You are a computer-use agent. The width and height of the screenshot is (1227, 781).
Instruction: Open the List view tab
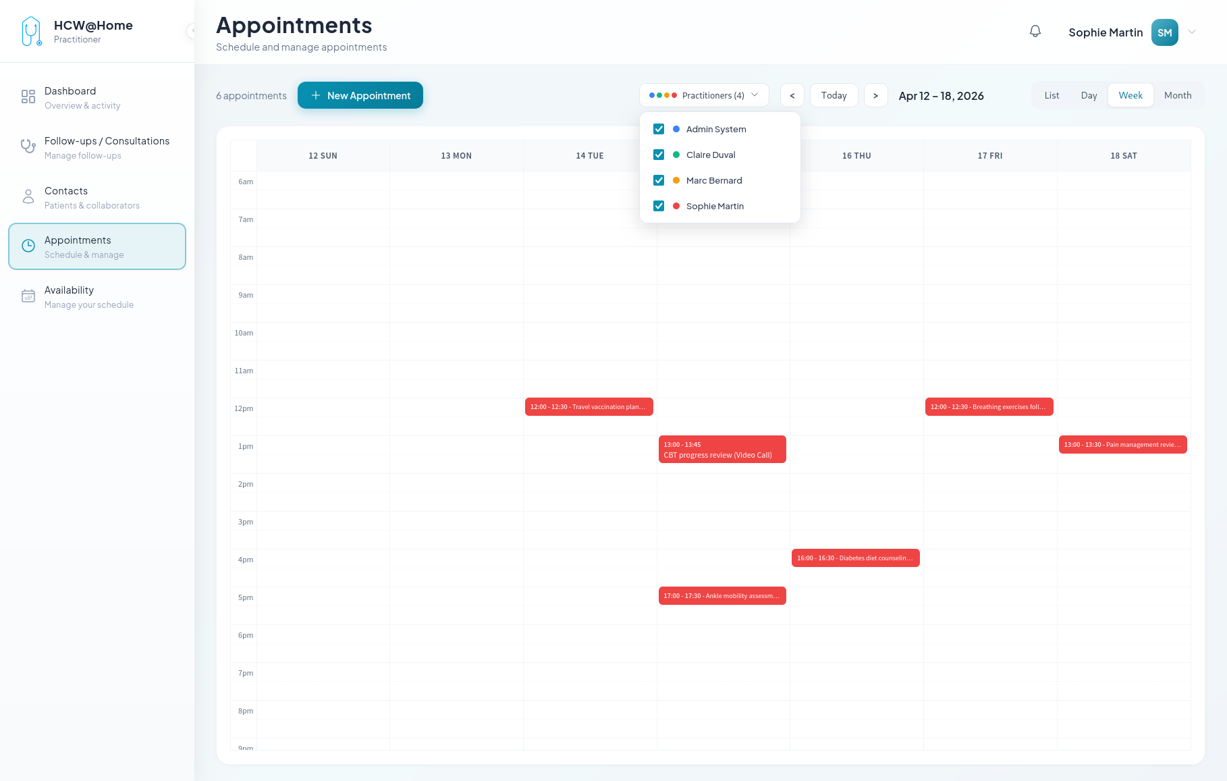(1051, 95)
